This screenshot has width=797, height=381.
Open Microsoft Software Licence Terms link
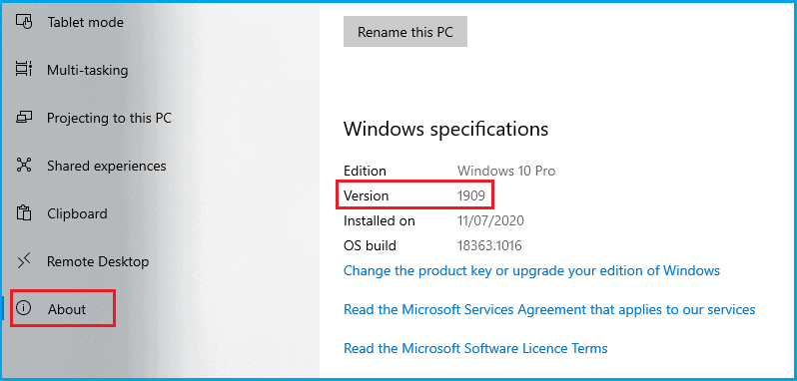pyautogui.click(x=475, y=348)
